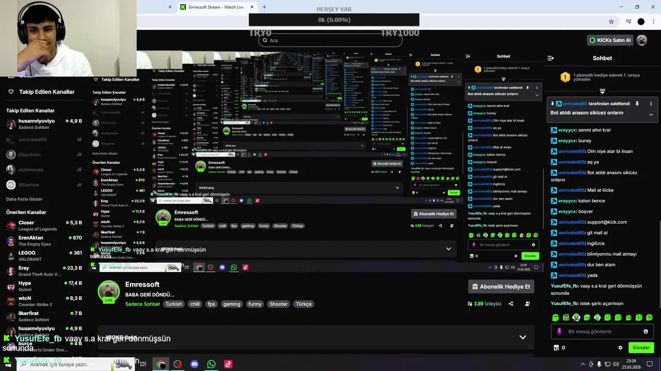Click the purple microphone icon in chat

(x=559, y=331)
